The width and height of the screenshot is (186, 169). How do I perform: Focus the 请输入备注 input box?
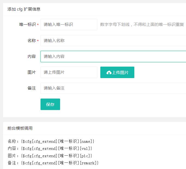[x=113, y=88]
